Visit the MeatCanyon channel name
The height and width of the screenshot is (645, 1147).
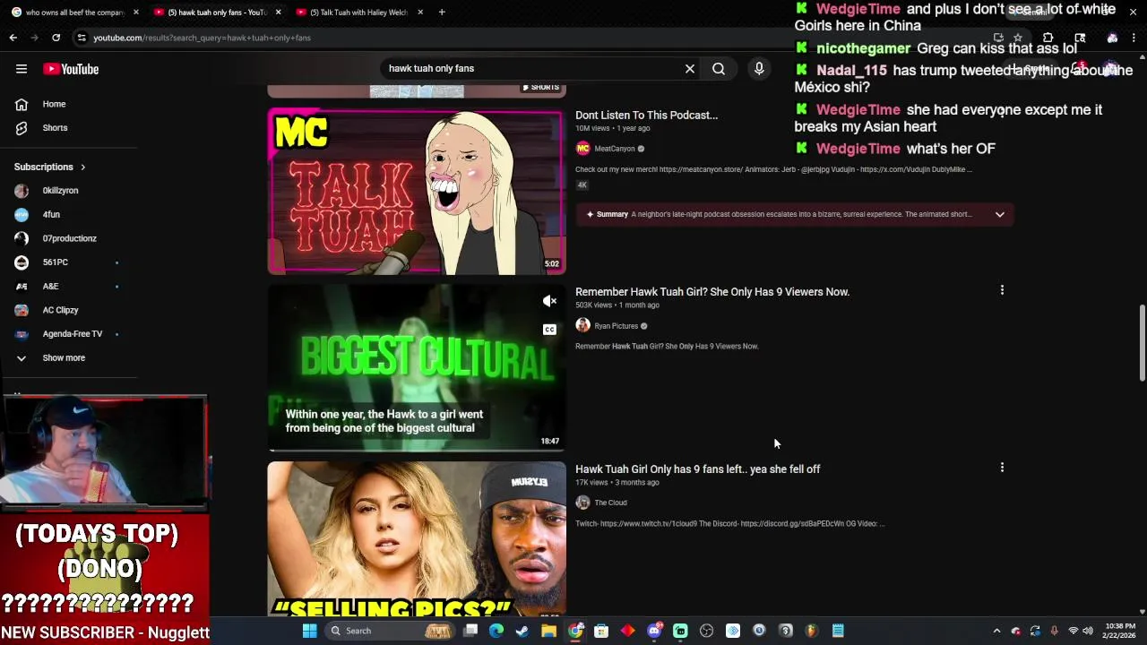pyautogui.click(x=614, y=149)
